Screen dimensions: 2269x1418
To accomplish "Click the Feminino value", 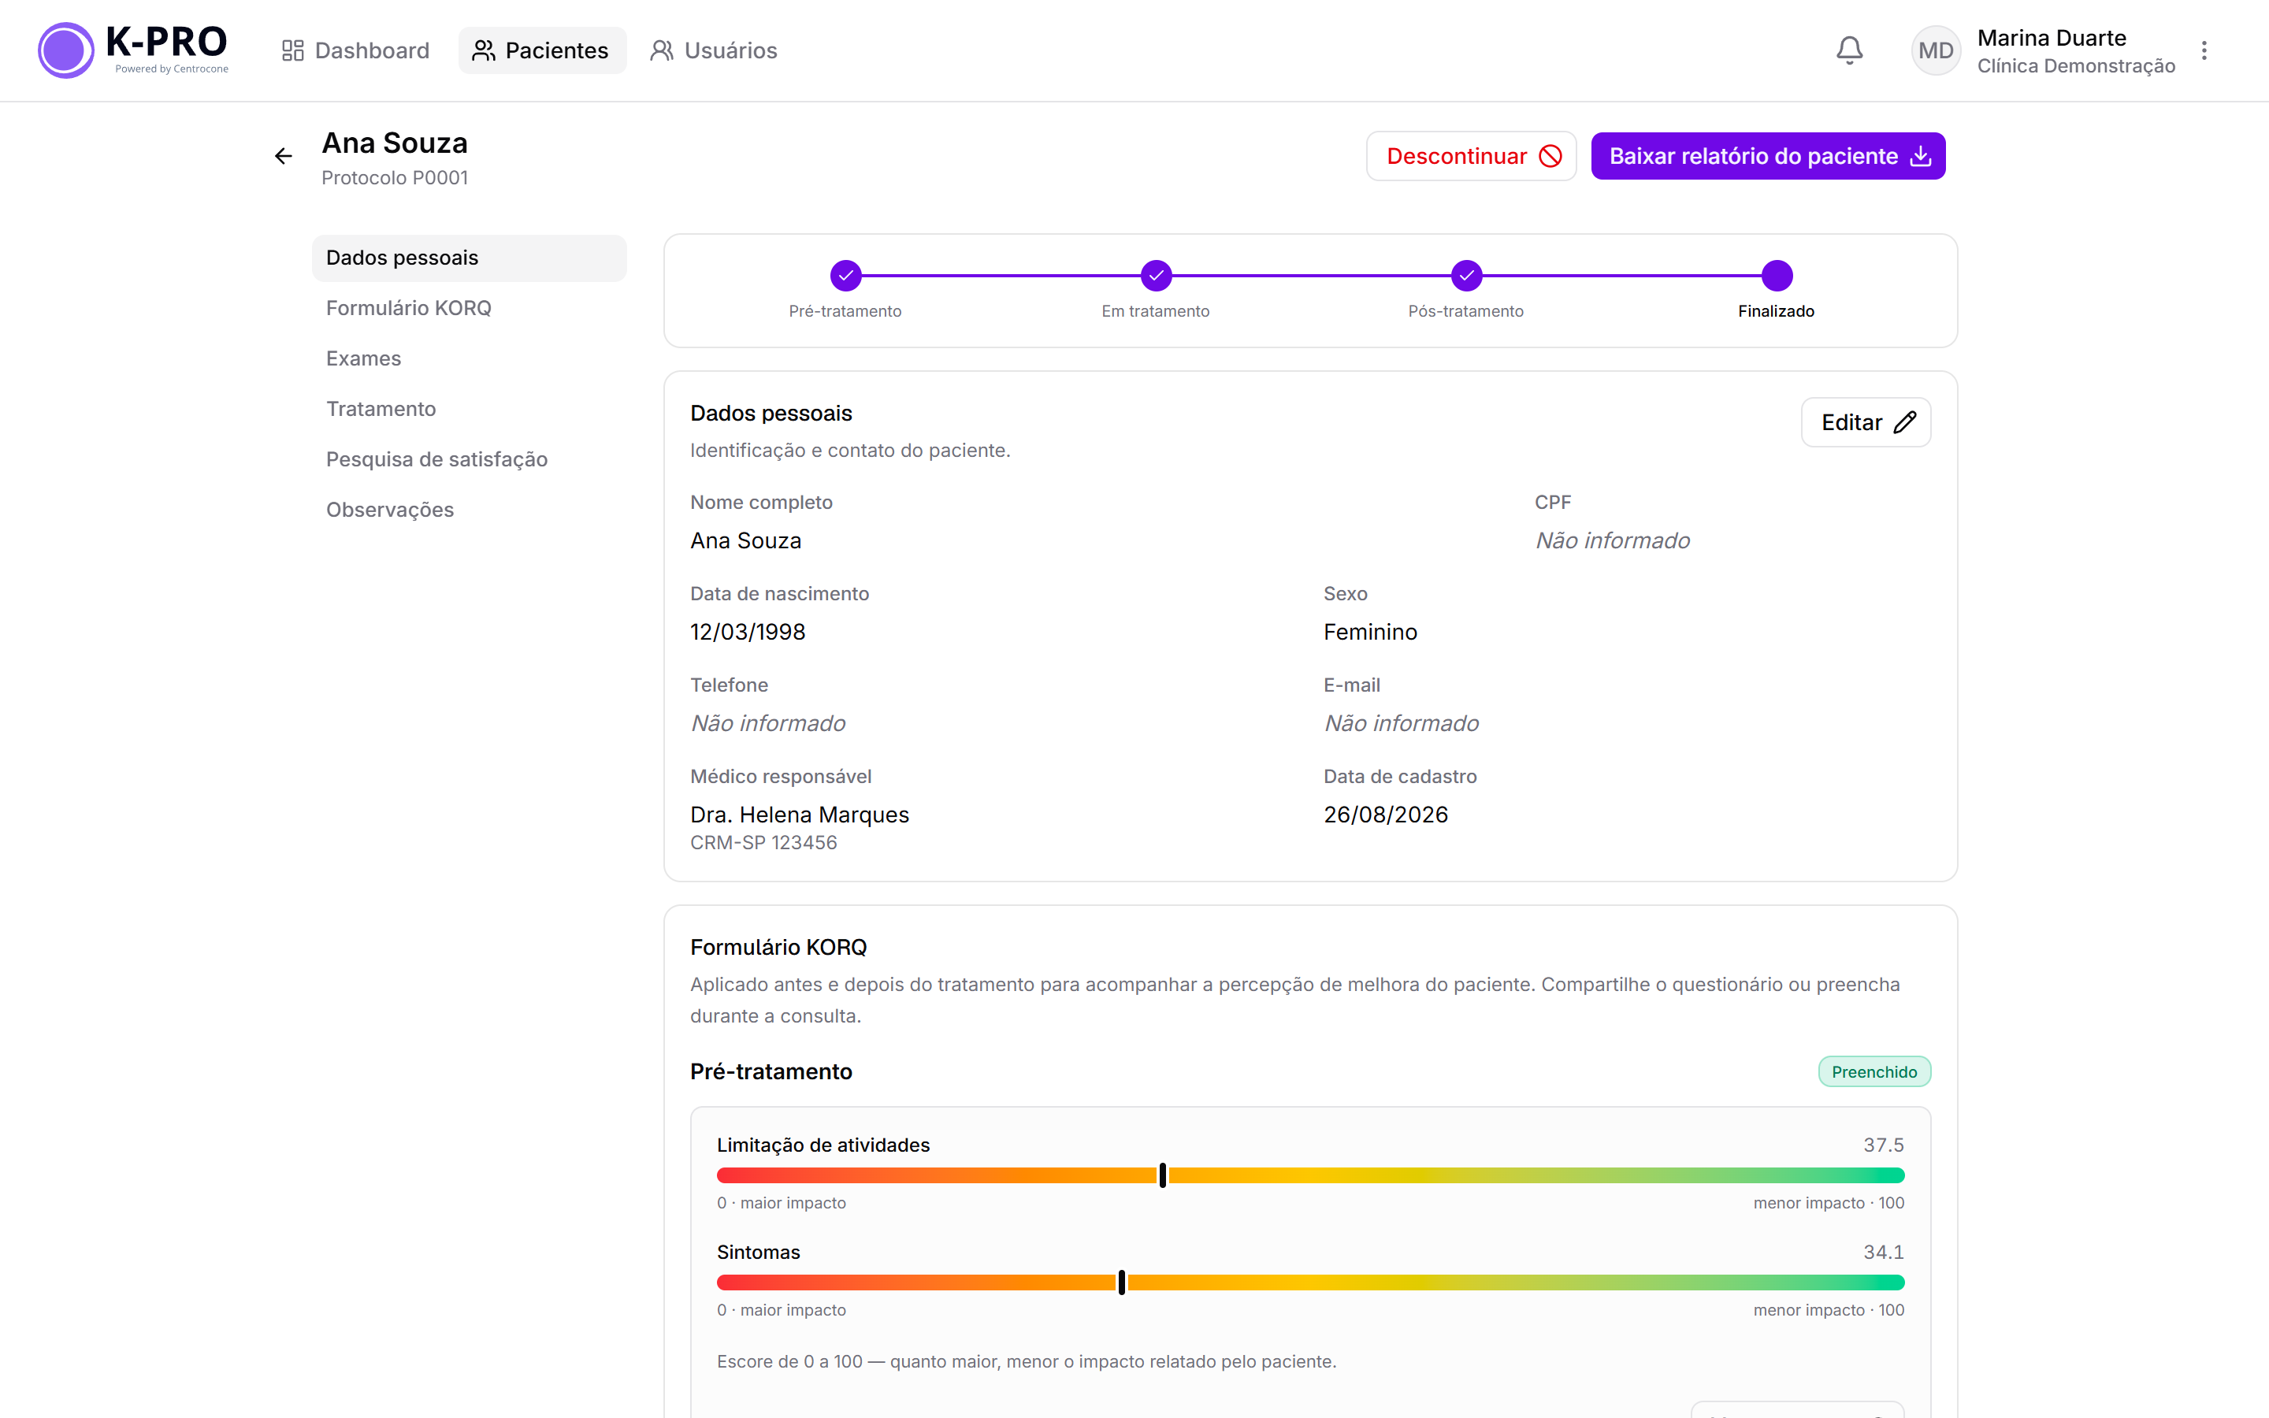I will (1370, 632).
